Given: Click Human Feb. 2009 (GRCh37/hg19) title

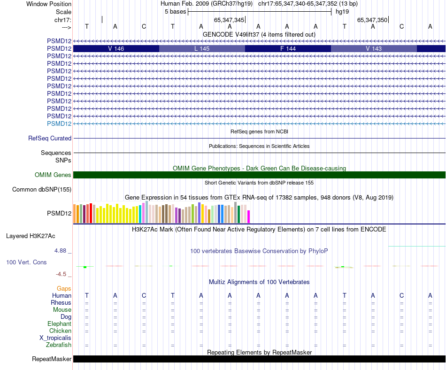Looking at the screenshot, I should [207, 4].
